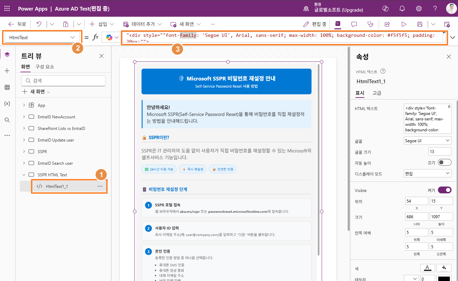
Task: Click the font size field
Action: (440, 151)
